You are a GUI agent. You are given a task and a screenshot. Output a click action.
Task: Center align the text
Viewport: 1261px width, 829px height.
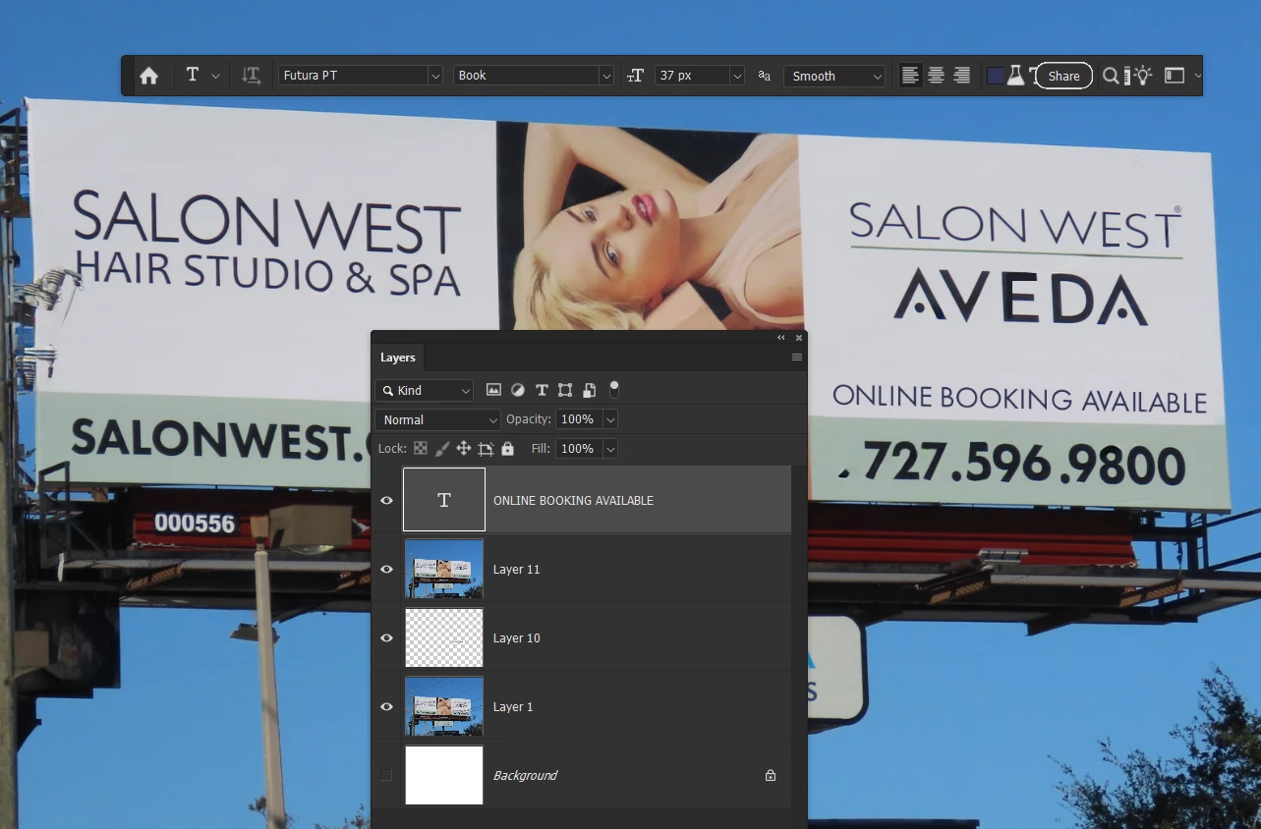937,76
